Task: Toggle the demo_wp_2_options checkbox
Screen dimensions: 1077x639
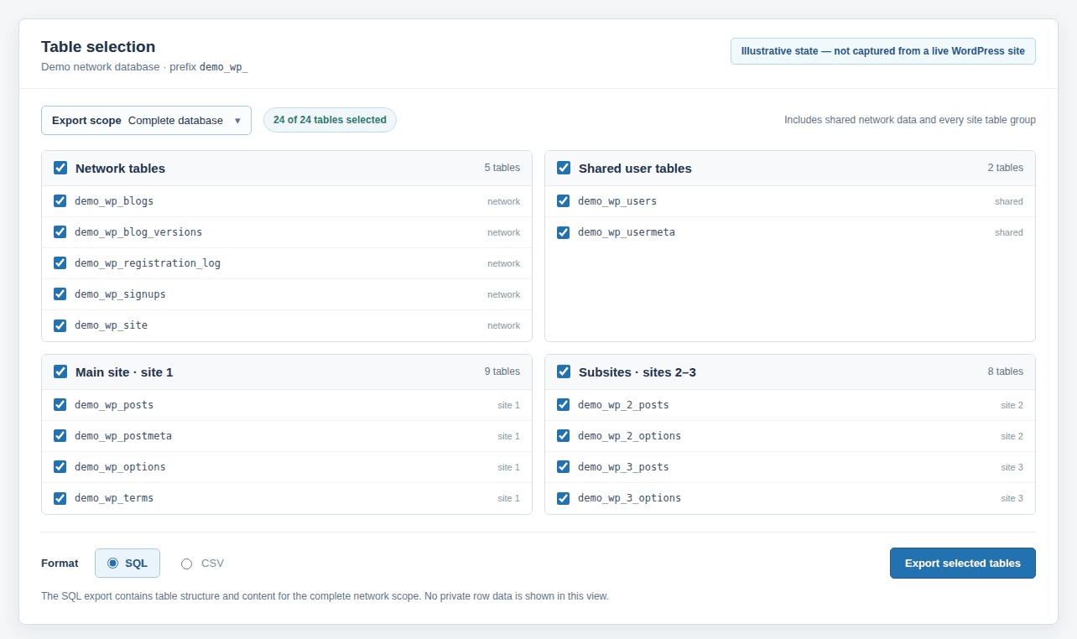Action: click(563, 436)
